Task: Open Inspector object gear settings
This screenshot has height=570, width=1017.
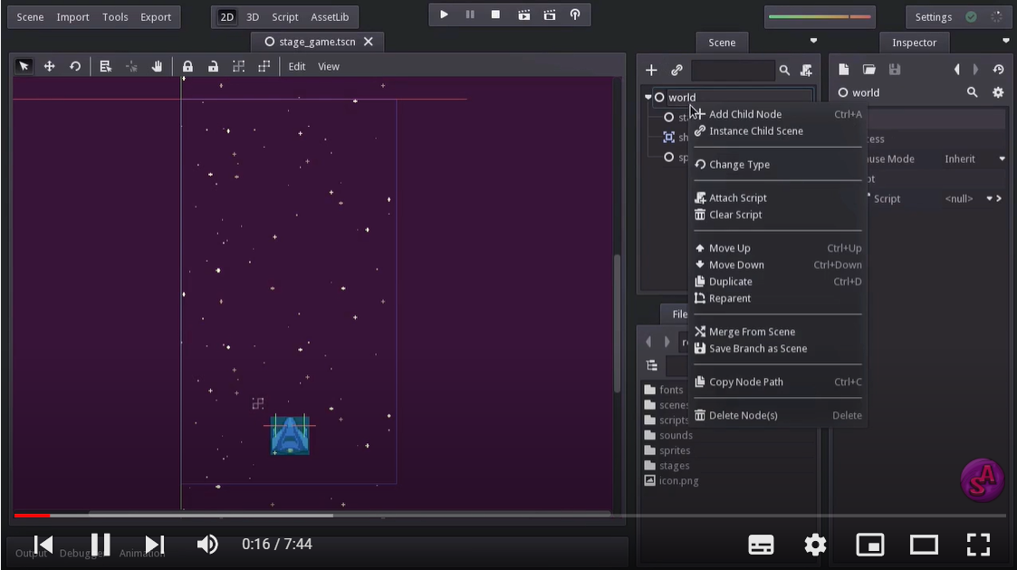Action: tap(998, 92)
